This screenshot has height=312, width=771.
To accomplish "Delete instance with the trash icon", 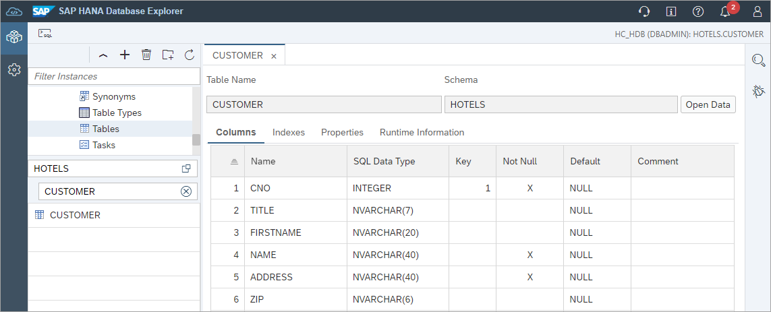I will (x=146, y=55).
